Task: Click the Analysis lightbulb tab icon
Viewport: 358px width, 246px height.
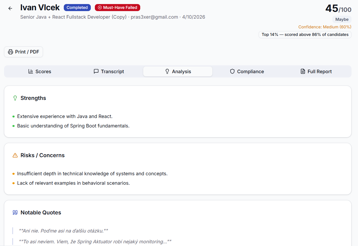Action: [167, 71]
